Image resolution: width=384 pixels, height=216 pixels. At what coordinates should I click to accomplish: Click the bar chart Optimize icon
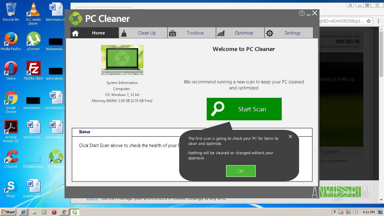[x=221, y=33]
